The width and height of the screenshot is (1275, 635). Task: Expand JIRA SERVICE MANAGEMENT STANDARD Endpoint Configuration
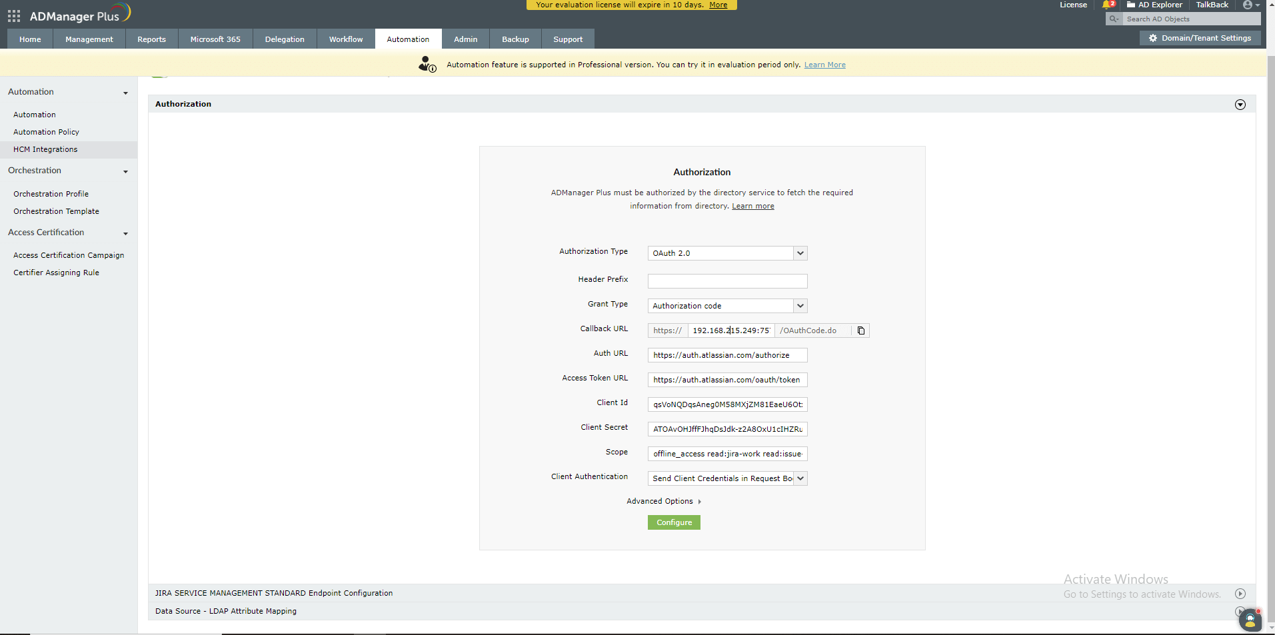click(x=1240, y=593)
